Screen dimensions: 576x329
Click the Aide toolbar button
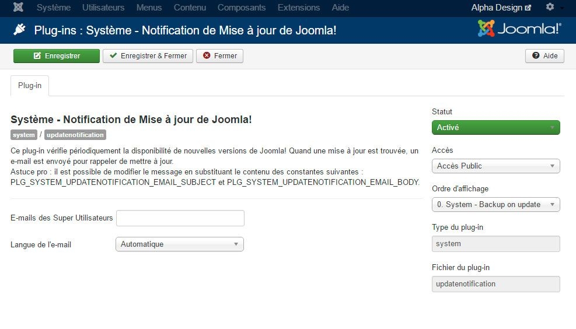point(544,56)
